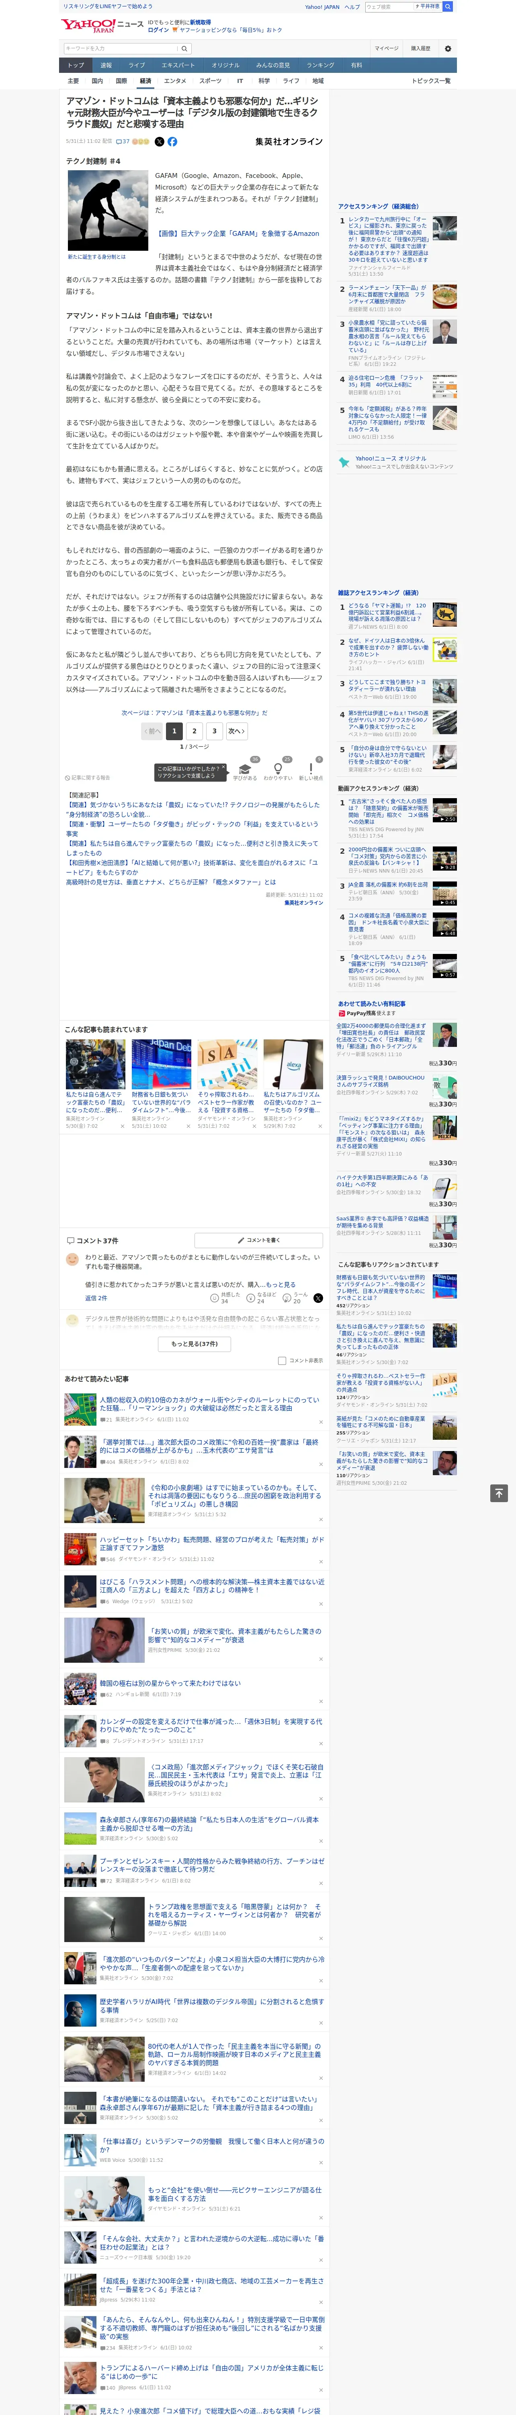Click the top-right web search button

click(448, 6)
